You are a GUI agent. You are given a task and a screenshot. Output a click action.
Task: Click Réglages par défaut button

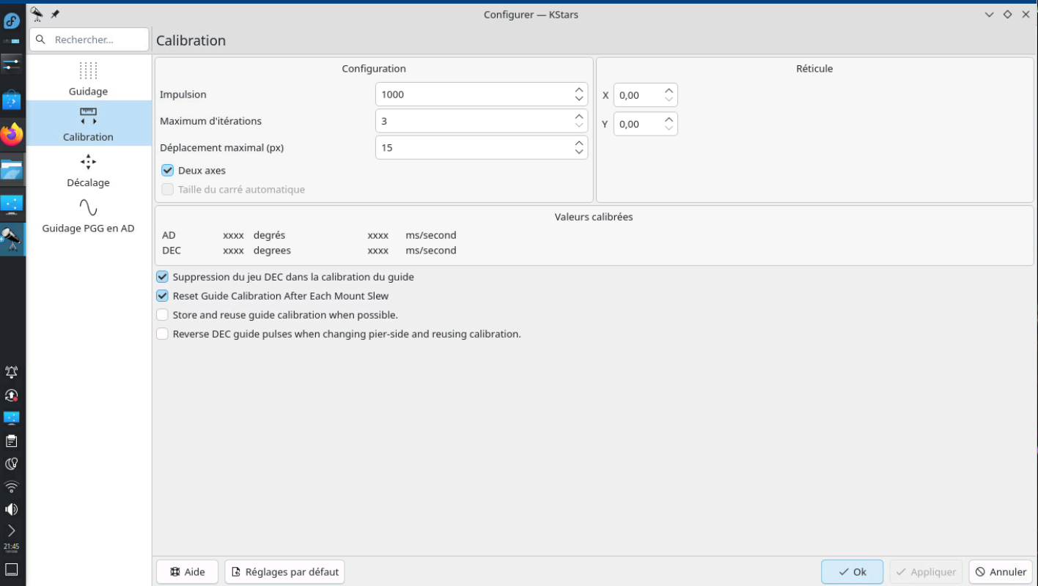click(x=284, y=572)
